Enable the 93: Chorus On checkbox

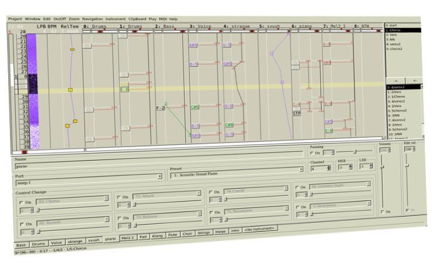pos(21,202)
